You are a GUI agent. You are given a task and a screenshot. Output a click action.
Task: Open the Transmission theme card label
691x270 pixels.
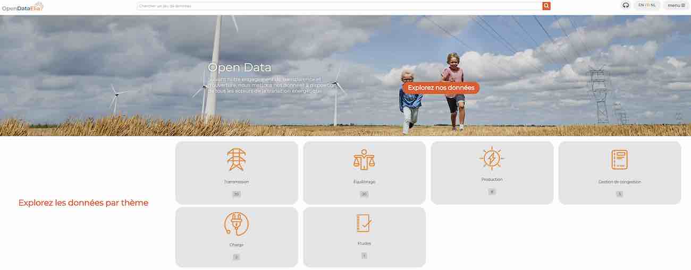(x=237, y=182)
